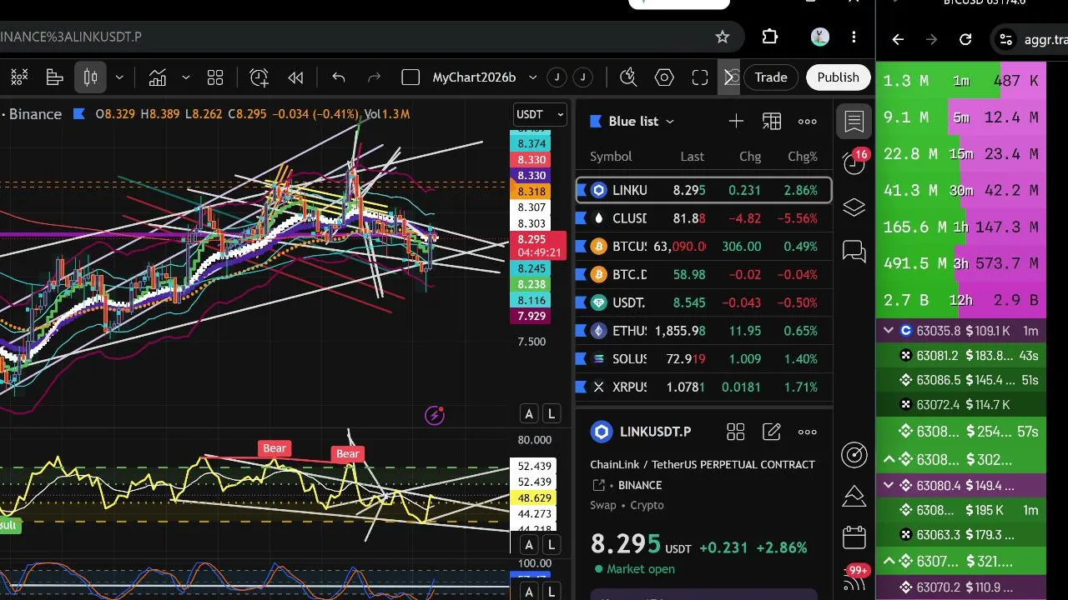Open browser extensions puzzle icon
This screenshot has width=1068, height=600.
[x=770, y=37]
